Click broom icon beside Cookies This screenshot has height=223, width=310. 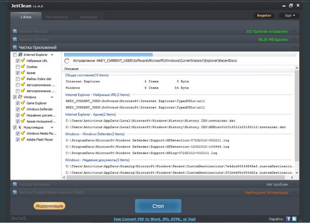click(x=23, y=66)
